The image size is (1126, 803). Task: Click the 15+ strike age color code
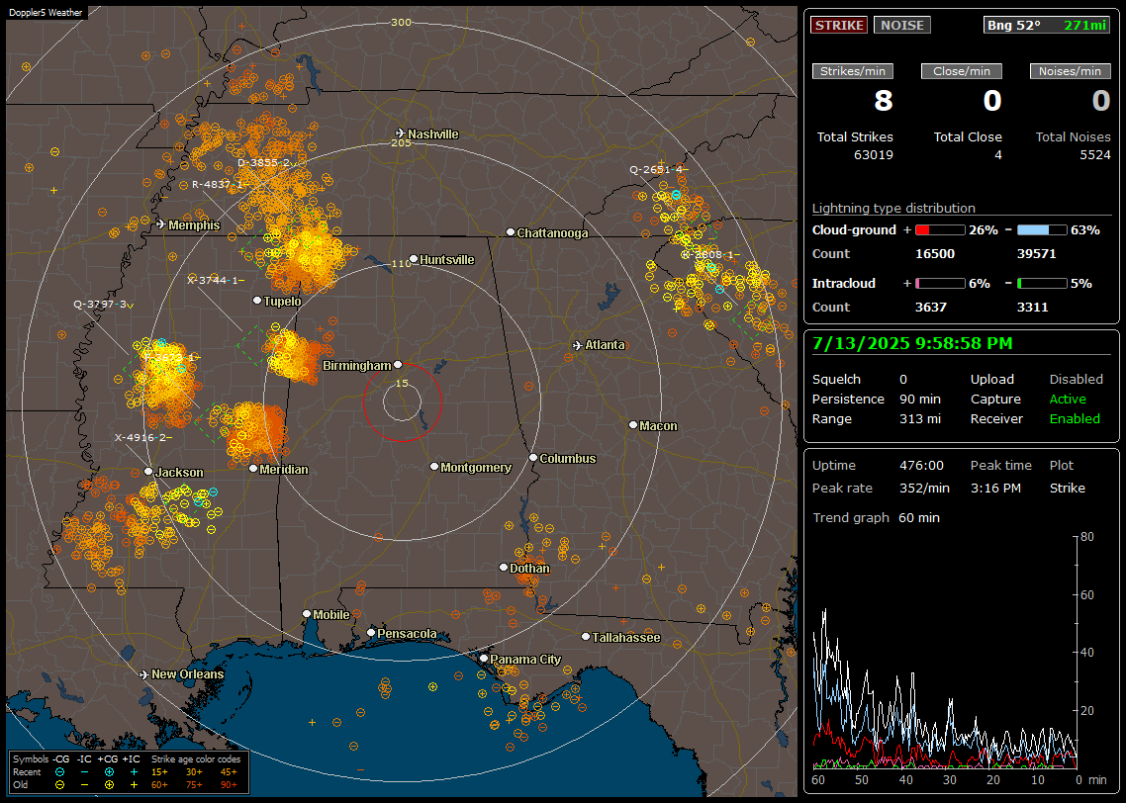[x=159, y=772]
